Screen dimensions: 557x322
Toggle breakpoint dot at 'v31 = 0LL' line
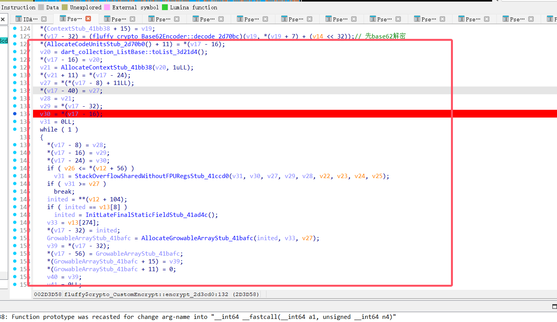15,121
